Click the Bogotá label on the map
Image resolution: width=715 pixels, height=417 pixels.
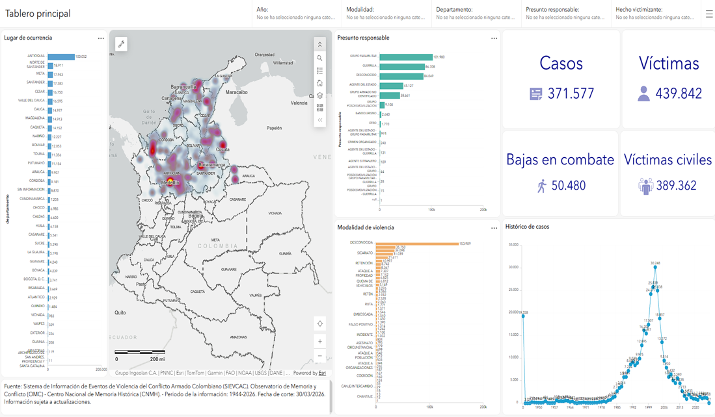[x=196, y=216]
